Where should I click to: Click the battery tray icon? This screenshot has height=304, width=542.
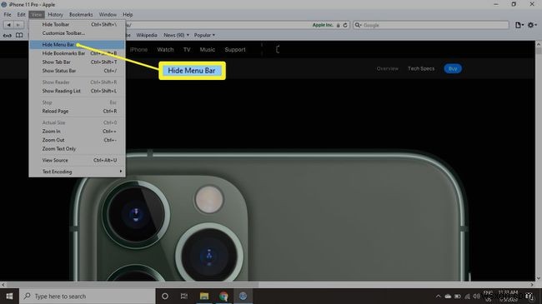click(x=458, y=296)
